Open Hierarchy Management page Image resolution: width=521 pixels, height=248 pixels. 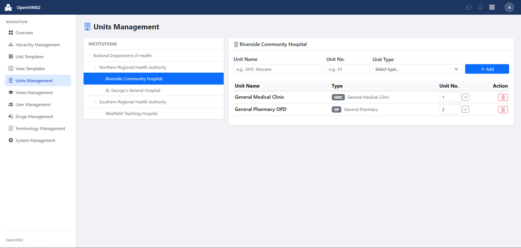(x=38, y=44)
